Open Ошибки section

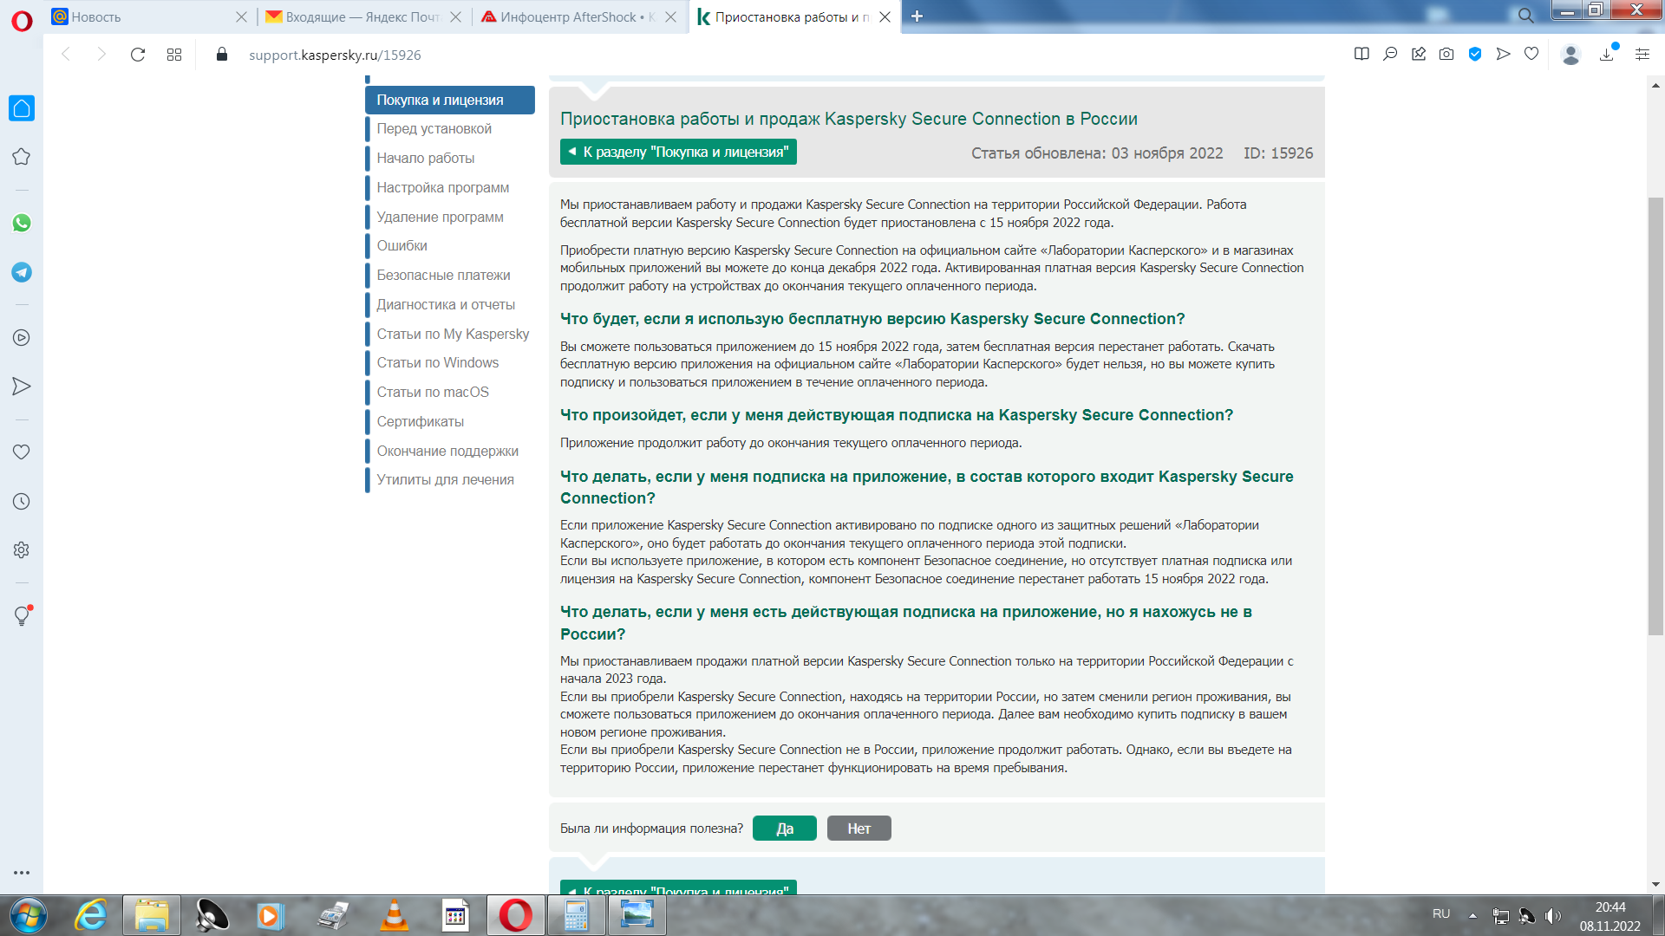[x=402, y=245]
